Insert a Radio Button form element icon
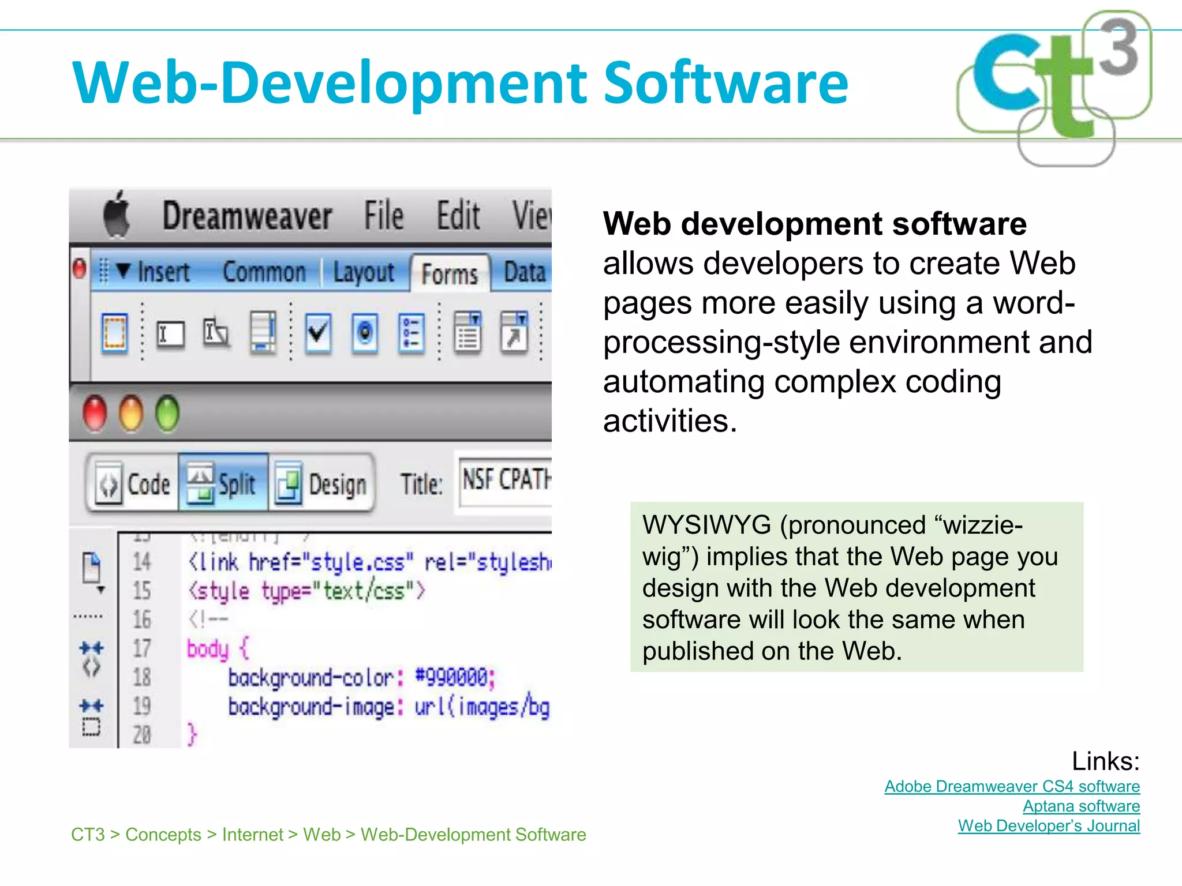Viewport: 1182px width, 886px height. [365, 333]
